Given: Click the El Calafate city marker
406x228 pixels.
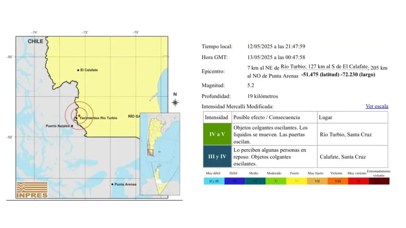Looking at the screenshot, I should pos(78,70).
